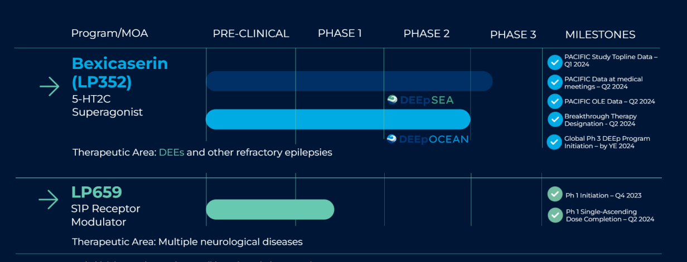Click checkmark for Breakthrough Therapy Designation
Image resolution: width=687 pixels, height=262 pixels.
(x=554, y=120)
